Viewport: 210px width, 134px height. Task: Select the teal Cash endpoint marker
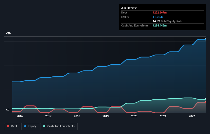[206, 99]
